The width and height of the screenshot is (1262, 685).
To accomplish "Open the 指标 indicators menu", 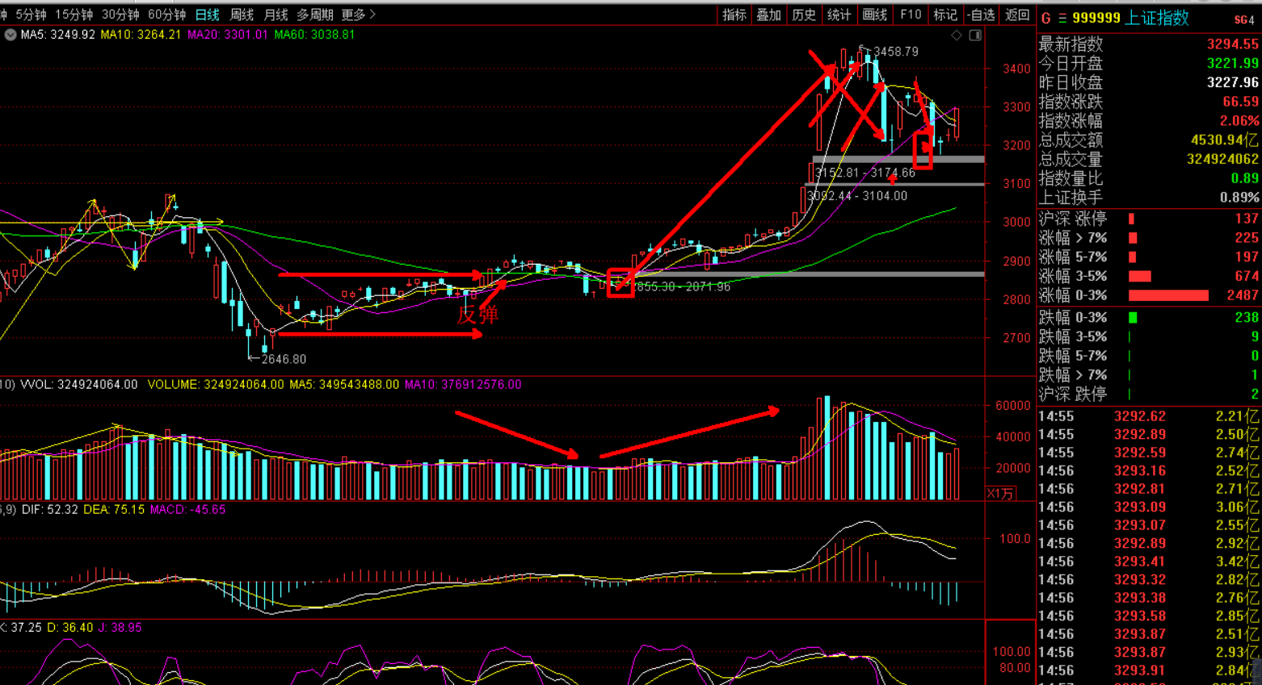I will pyautogui.click(x=734, y=15).
